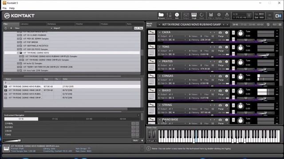Open the Options gear icon
284x159 pixels.
point(219,16)
